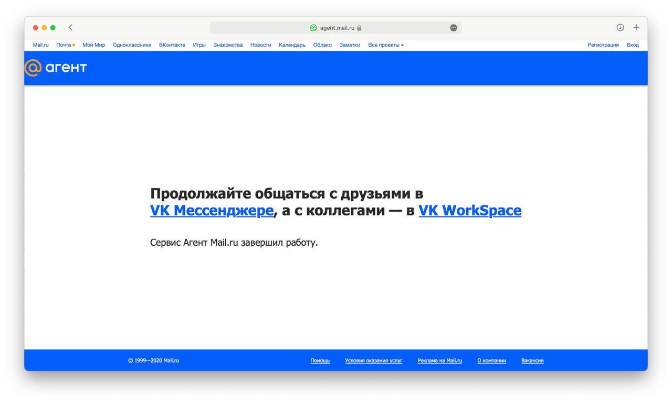This screenshot has width=672, height=403.
Task: Click text Сервис Агент Mail.ru завершил работу
Action: point(234,243)
